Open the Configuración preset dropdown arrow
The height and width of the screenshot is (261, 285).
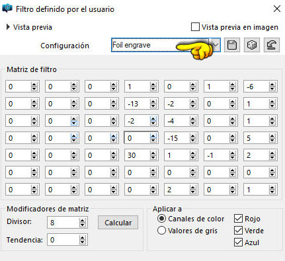pos(216,45)
